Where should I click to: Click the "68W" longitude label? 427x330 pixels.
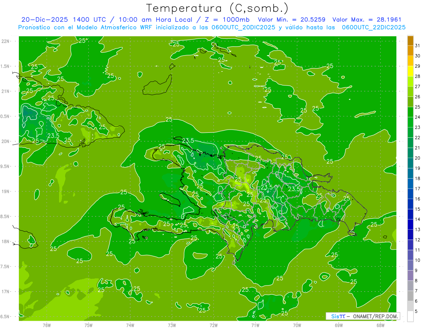coord(380,325)
